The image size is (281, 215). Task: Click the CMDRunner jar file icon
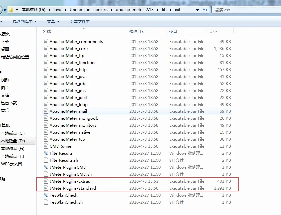(x=46, y=146)
